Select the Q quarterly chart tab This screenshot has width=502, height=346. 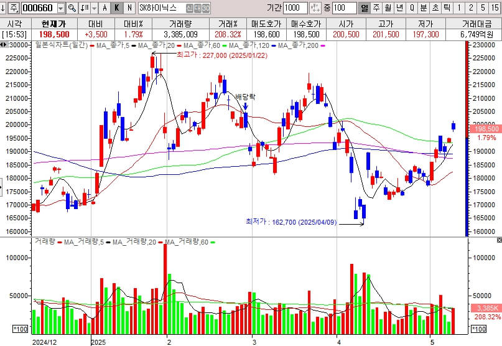pos(412,7)
